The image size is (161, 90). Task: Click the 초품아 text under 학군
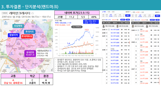click(x=32, y=83)
